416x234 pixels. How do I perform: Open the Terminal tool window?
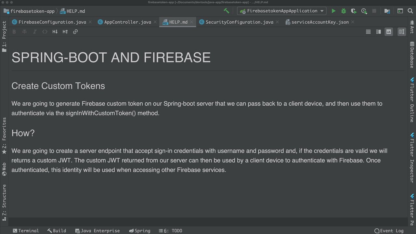point(26,231)
